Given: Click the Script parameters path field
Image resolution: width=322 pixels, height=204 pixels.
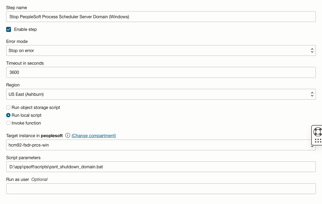Looking at the screenshot, I should click(x=161, y=167).
